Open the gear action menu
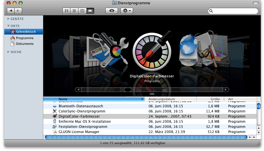 pos(127,11)
